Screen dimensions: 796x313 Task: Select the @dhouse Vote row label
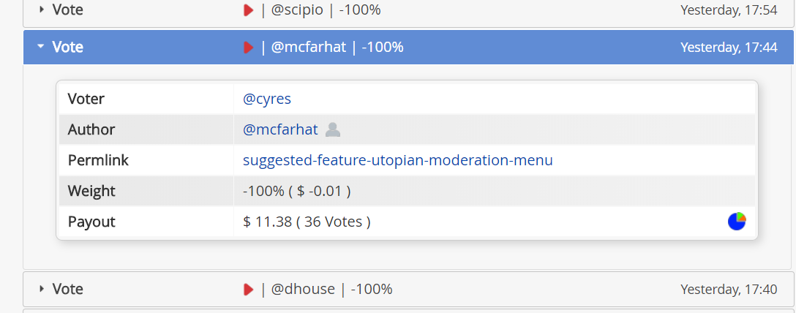click(x=67, y=289)
